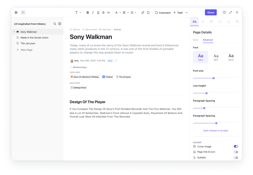The width and height of the screenshot is (253, 175).
Task: Click the undo arrow icon
Action: (x=23, y=12)
